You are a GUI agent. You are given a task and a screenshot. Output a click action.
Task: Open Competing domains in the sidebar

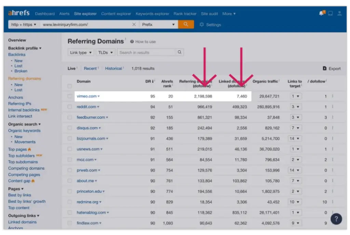26,168
